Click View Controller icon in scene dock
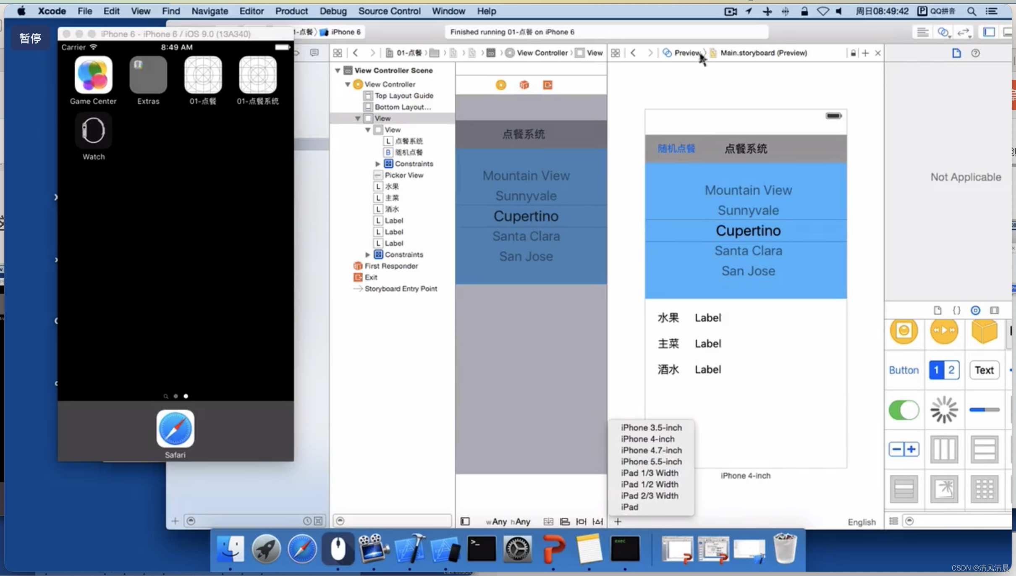The height and width of the screenshot is (576, 1016). click(x=501, y=85)
